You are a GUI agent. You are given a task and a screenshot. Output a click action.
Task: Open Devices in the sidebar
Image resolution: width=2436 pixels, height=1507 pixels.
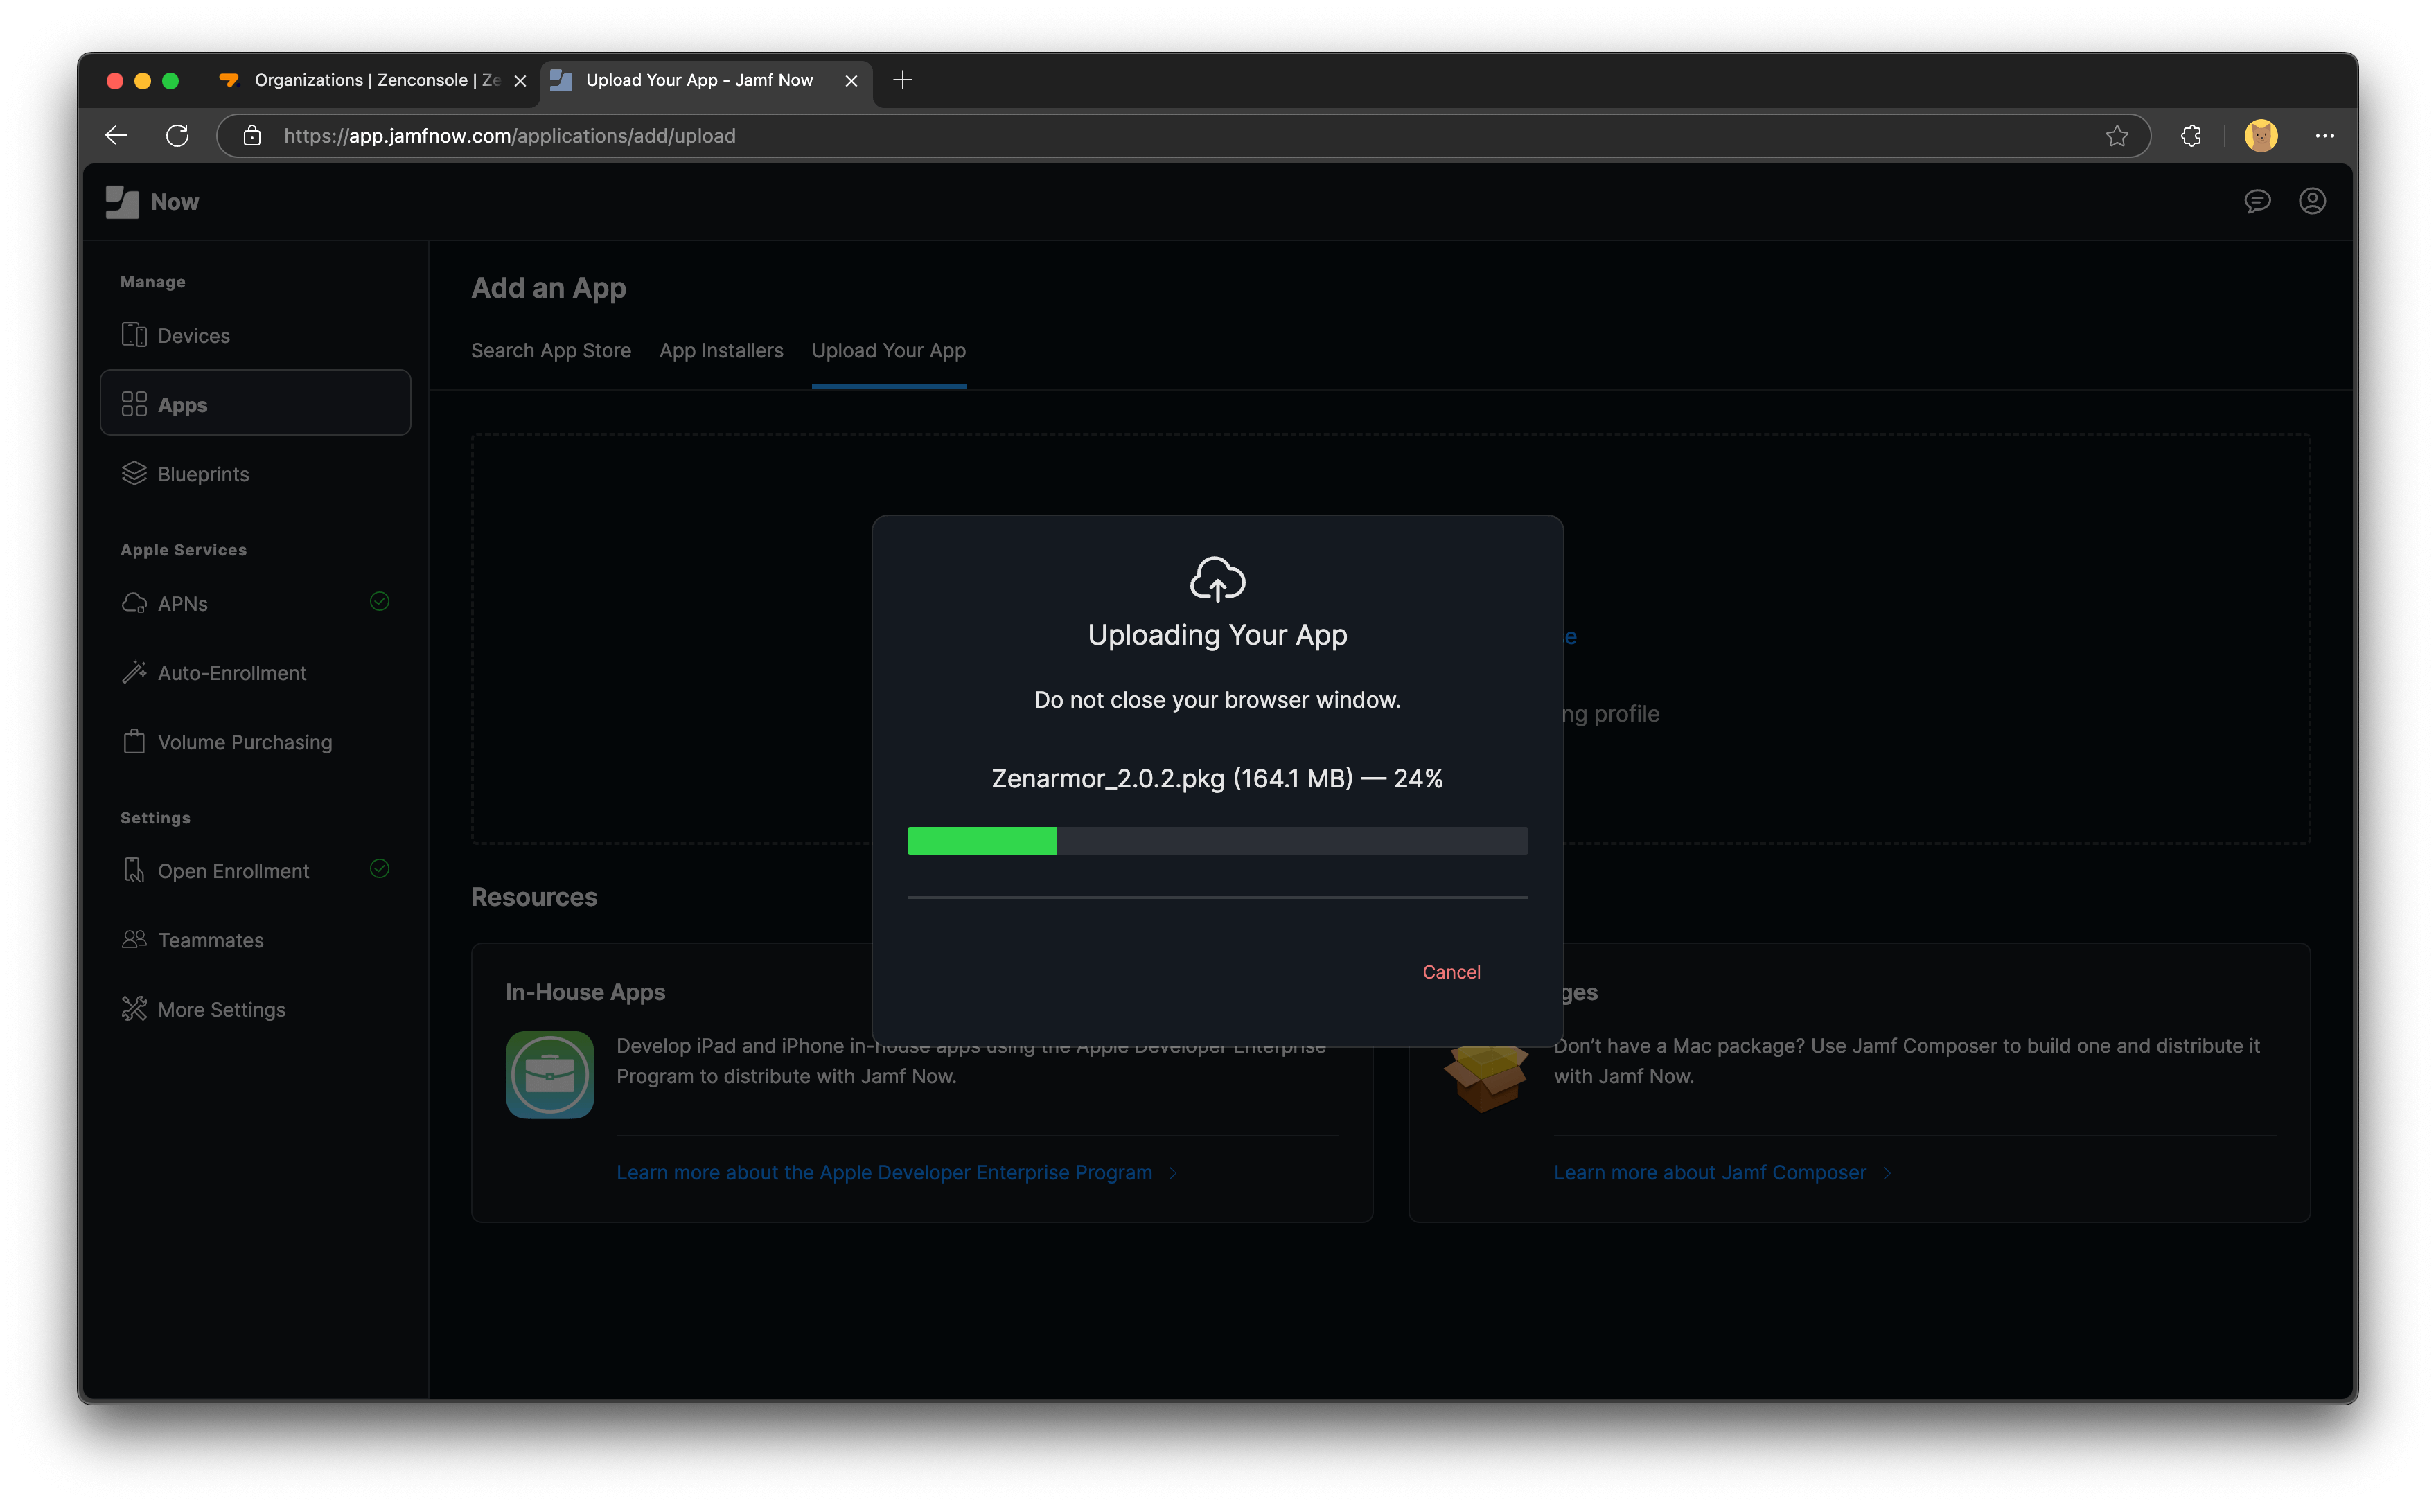[x=193, y=336]
